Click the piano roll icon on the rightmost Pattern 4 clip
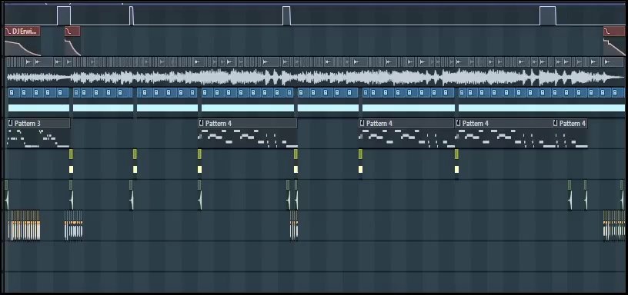 pyautogui.click(x=556, y=123)
